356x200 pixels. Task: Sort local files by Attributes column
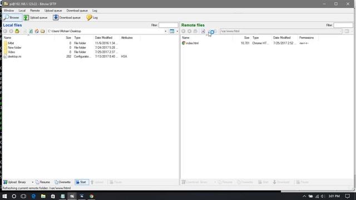click(130, 38)
